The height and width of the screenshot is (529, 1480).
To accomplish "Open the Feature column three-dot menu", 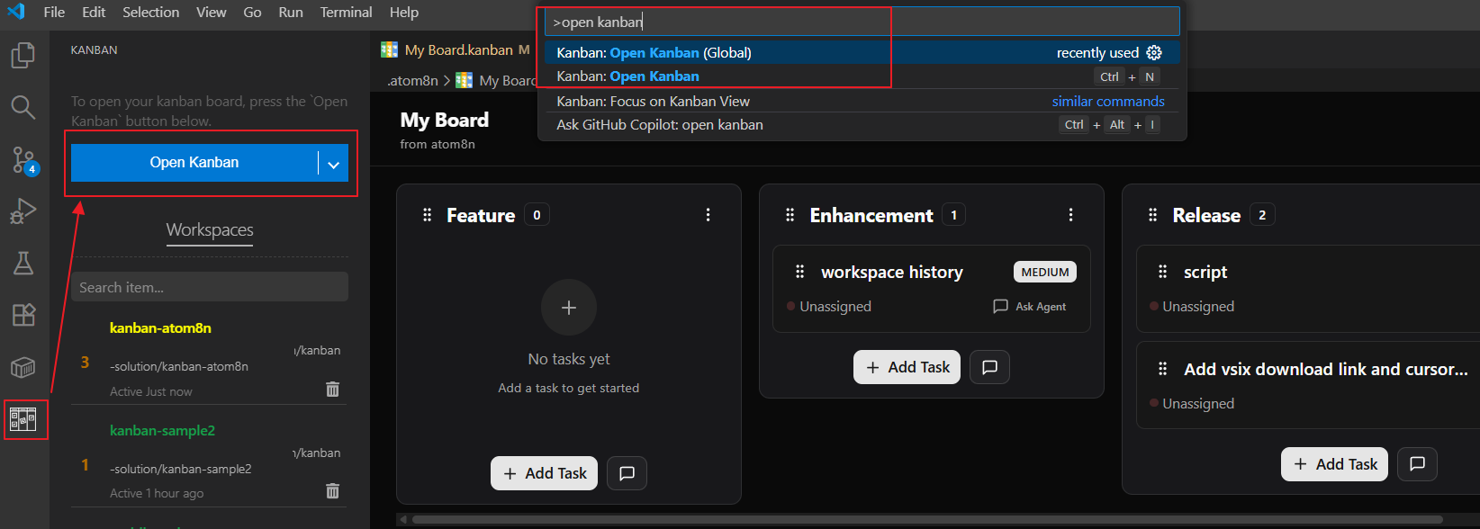I will click(x=708, y=215).
